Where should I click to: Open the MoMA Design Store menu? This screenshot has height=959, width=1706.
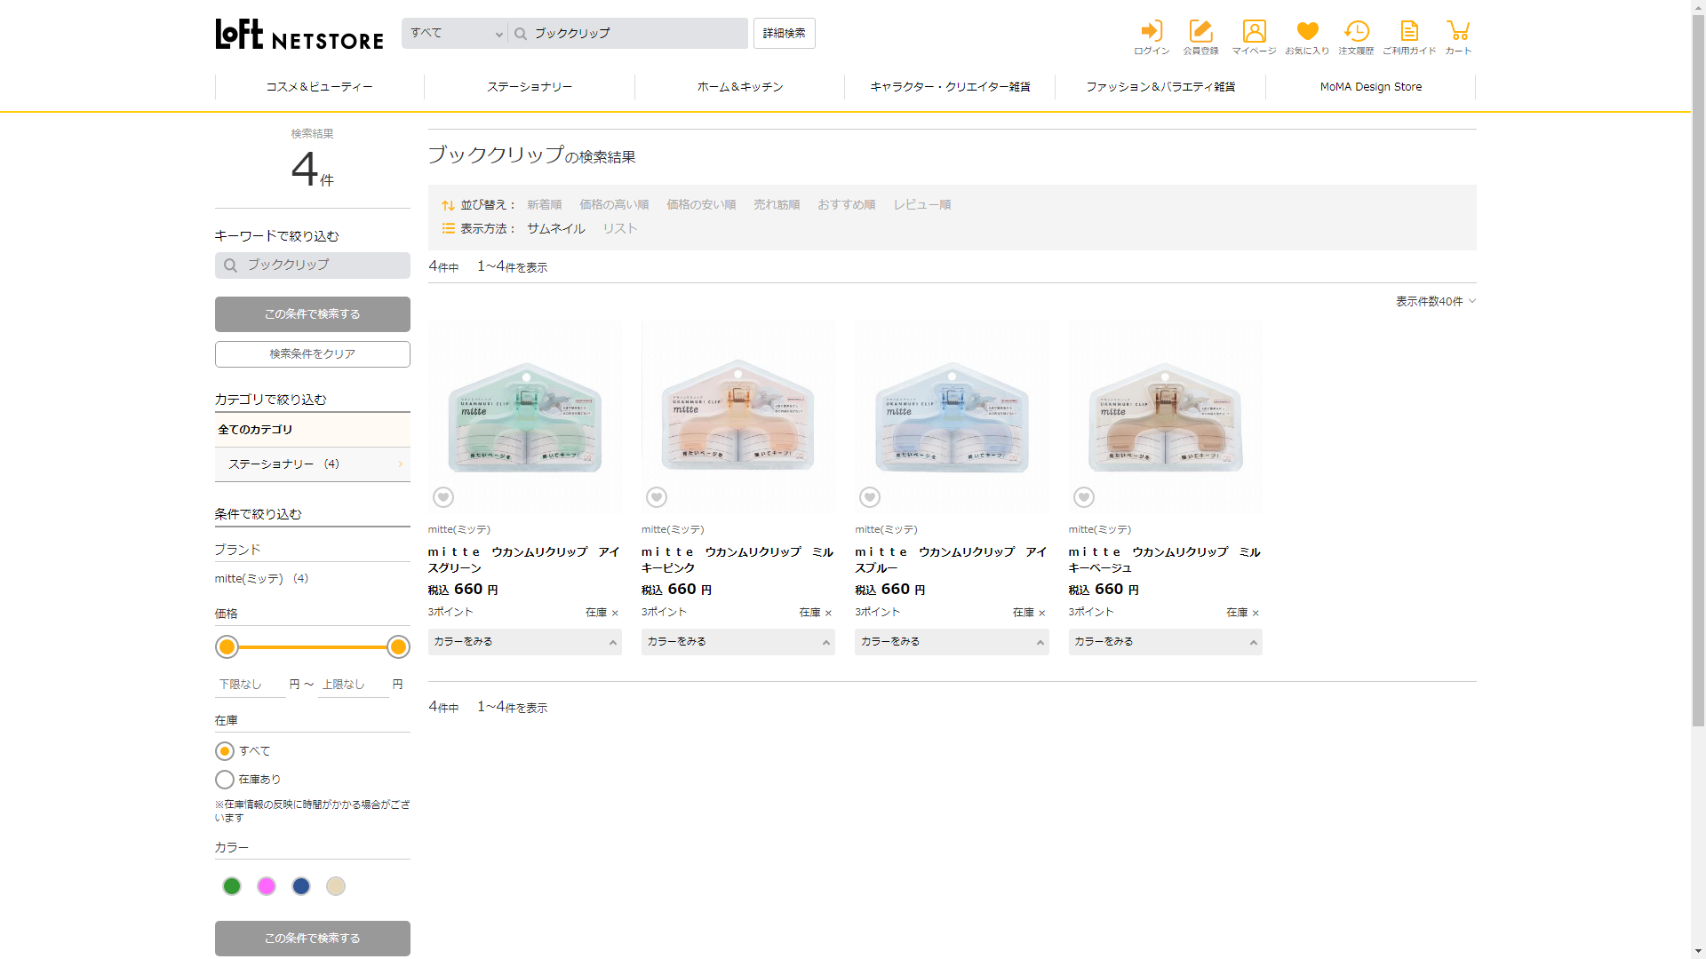coord(1370,87)
